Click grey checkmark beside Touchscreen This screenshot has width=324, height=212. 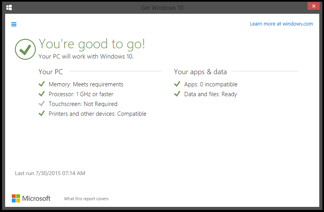click(x=42, y=104)
